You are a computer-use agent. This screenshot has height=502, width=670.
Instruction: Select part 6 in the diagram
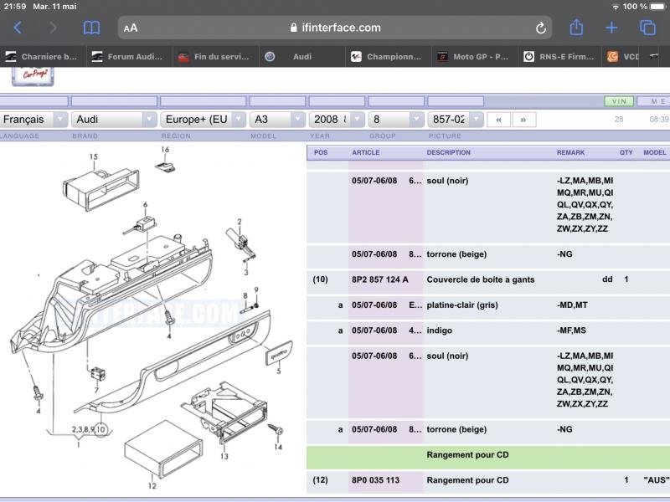pyautogui.click(x=141, y=225)
